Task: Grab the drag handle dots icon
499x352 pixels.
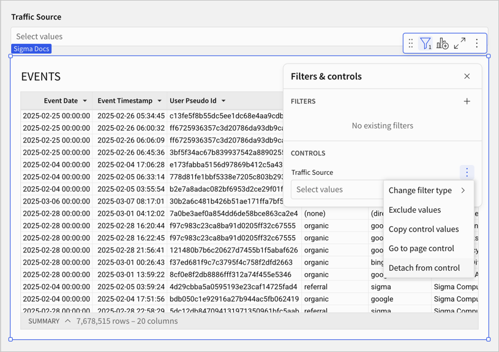Action: 411,43
